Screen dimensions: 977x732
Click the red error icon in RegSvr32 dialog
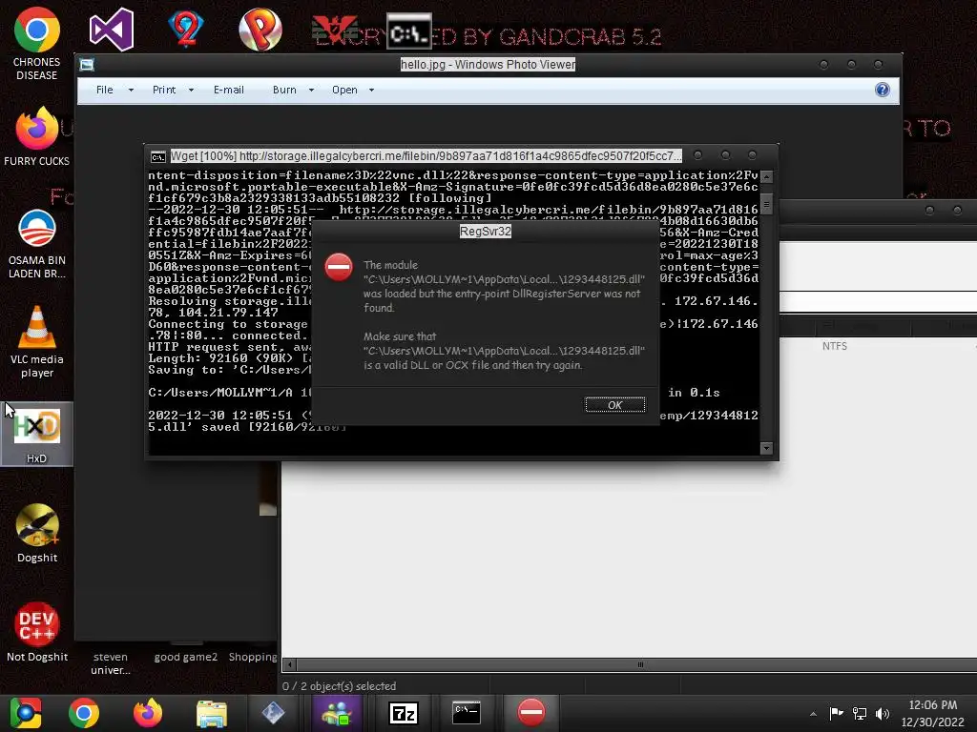tap(339, 267)
